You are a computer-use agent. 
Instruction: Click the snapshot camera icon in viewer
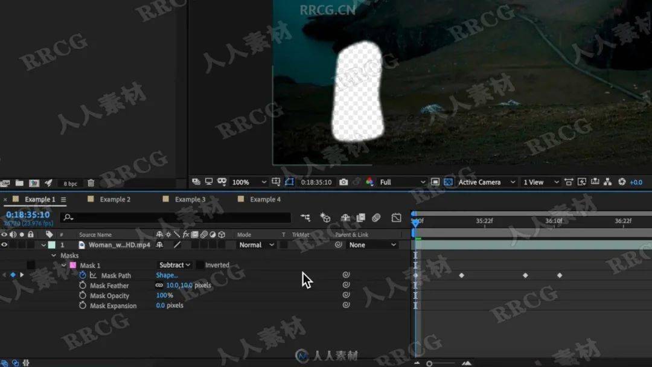point(344,182)
